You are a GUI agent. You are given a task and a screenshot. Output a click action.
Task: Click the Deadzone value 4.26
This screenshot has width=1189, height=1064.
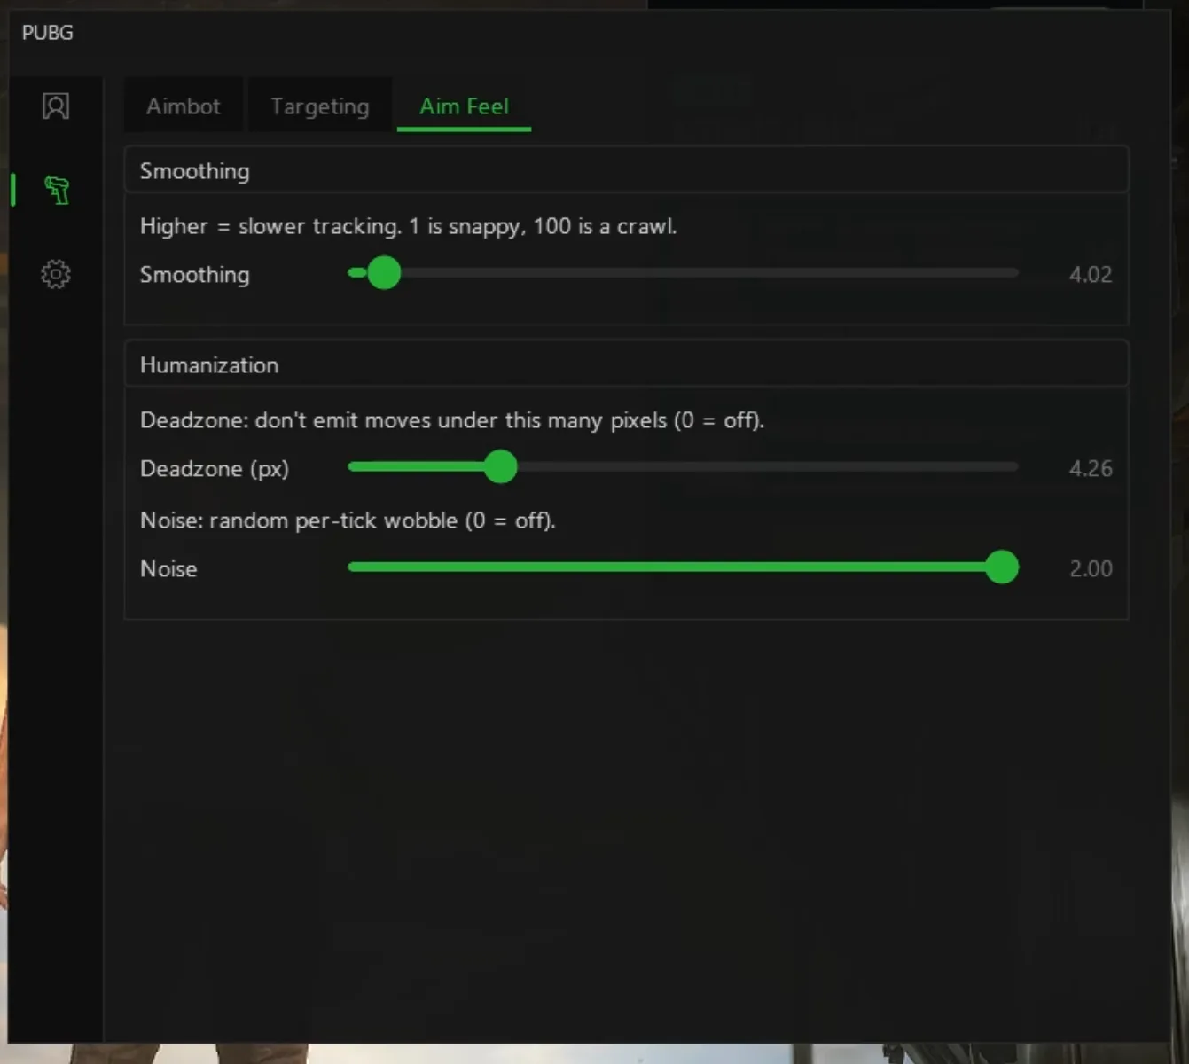click(1091, 468)
